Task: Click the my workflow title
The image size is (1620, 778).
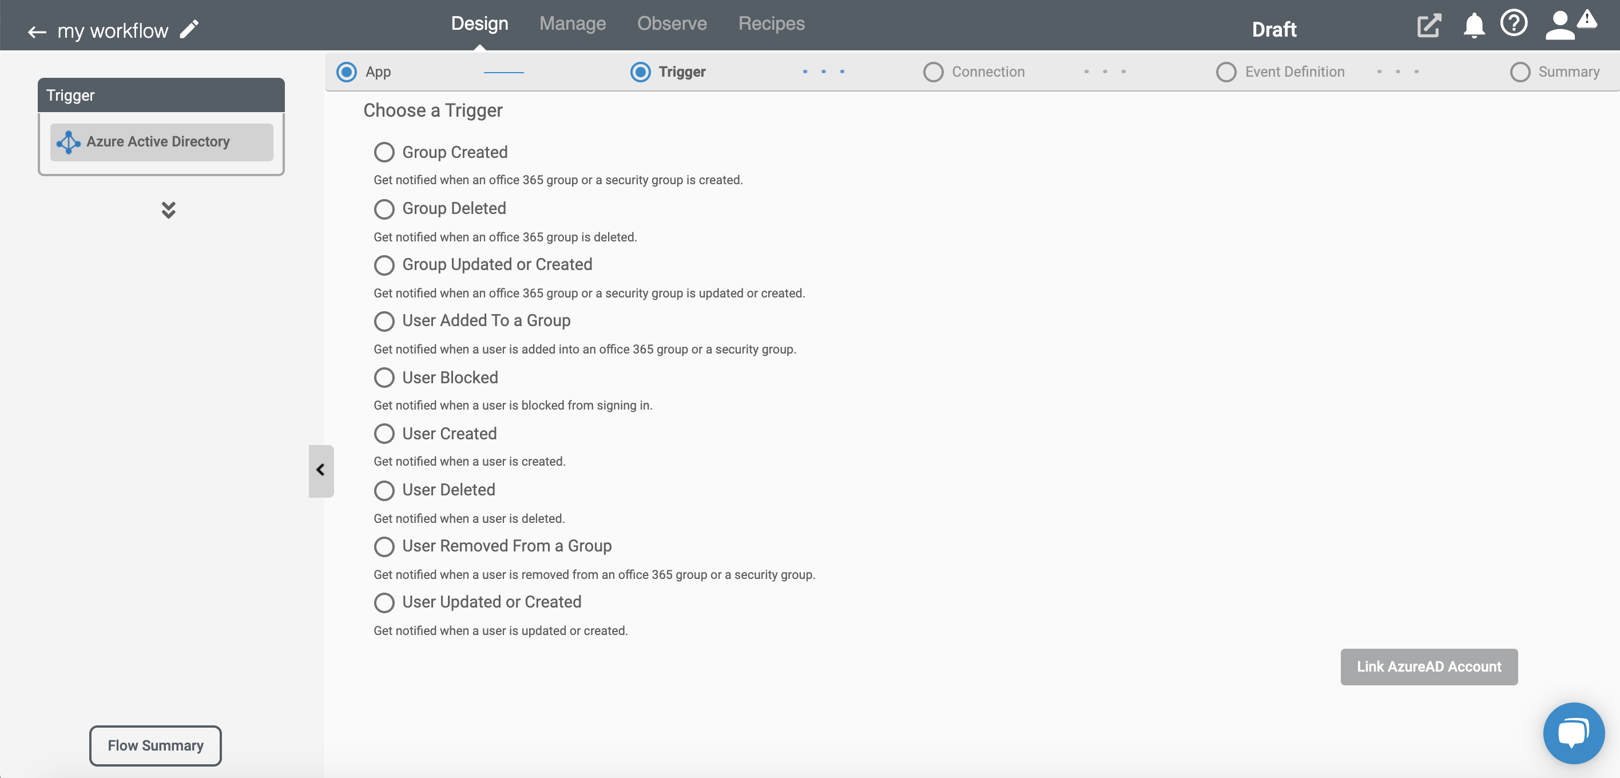Action: [113, 31]
